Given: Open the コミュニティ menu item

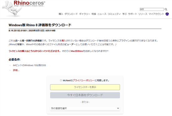Looking at the screenshot, I should (x=114, y=14).
